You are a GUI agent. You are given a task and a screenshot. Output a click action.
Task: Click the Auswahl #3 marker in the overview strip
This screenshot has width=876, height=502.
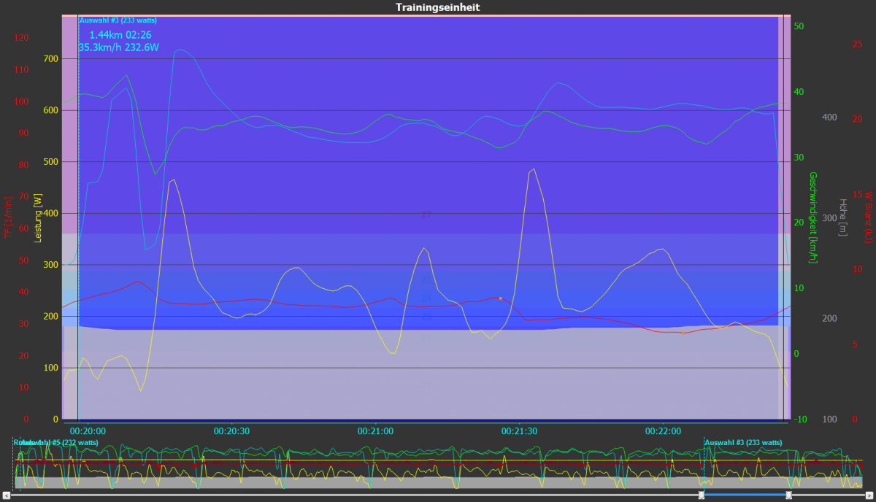tap(742, 442)
